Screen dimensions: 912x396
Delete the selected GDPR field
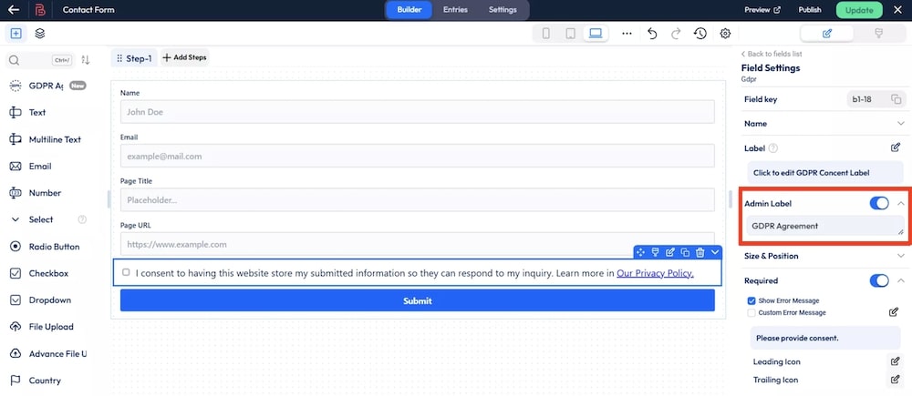point(700,252)
